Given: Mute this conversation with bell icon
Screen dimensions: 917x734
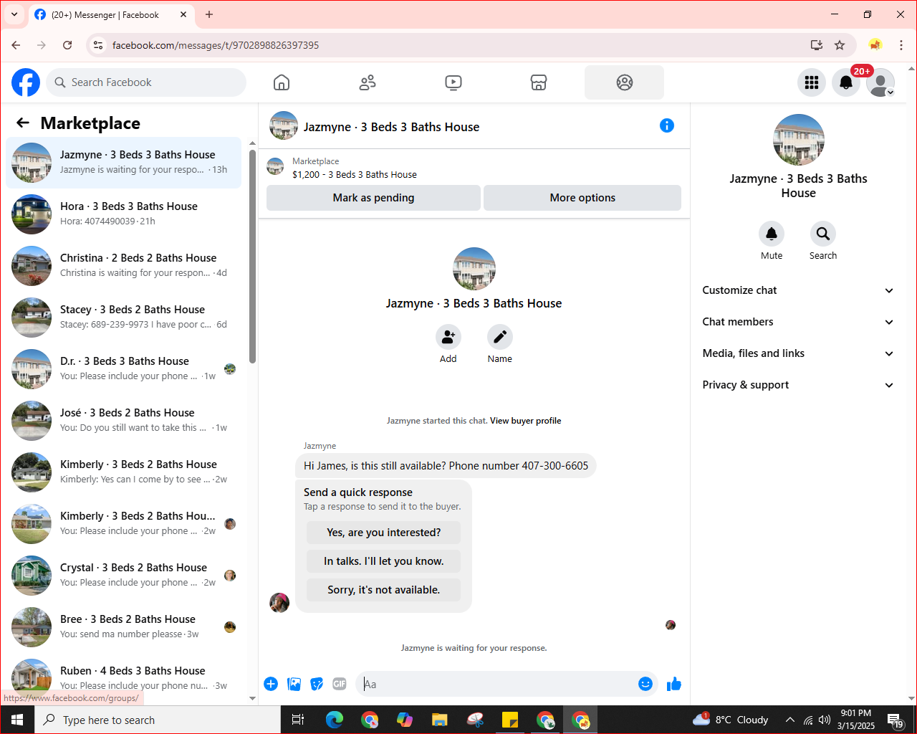Looking at the screenshot, I should [772, 234].
